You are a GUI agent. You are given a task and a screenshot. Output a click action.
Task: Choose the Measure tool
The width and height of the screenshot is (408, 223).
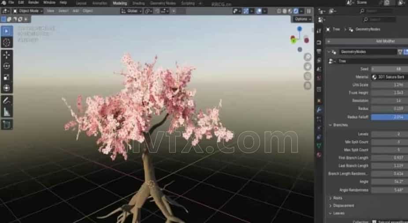point(7,112)
